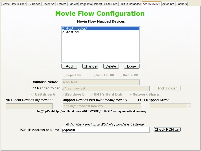Select the NMT's Hard Disk option
Image resolution: width=201 pixels, height=151 pixels.
coord(92,94)
